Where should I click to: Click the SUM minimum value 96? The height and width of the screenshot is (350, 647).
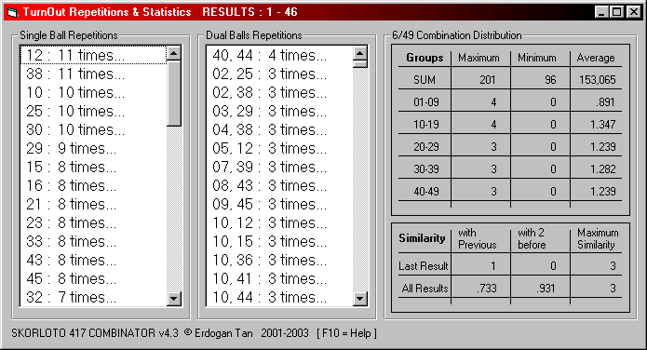click(550, 80)
